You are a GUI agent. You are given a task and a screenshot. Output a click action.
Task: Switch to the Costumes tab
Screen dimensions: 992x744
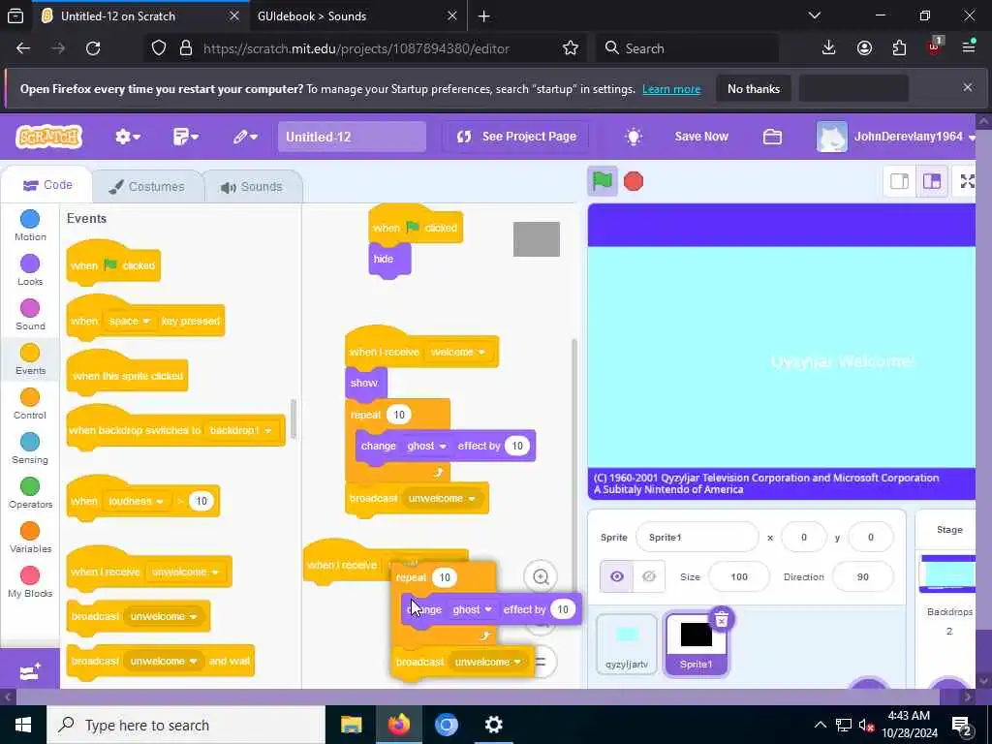(x=147, y=187)
